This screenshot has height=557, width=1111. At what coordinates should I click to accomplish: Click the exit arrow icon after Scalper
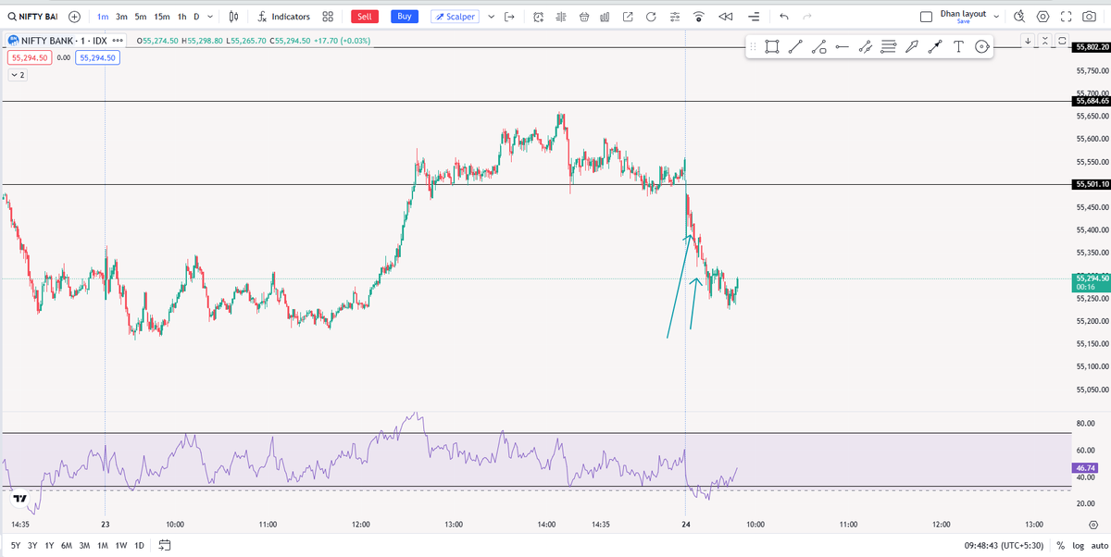(510, 17)
